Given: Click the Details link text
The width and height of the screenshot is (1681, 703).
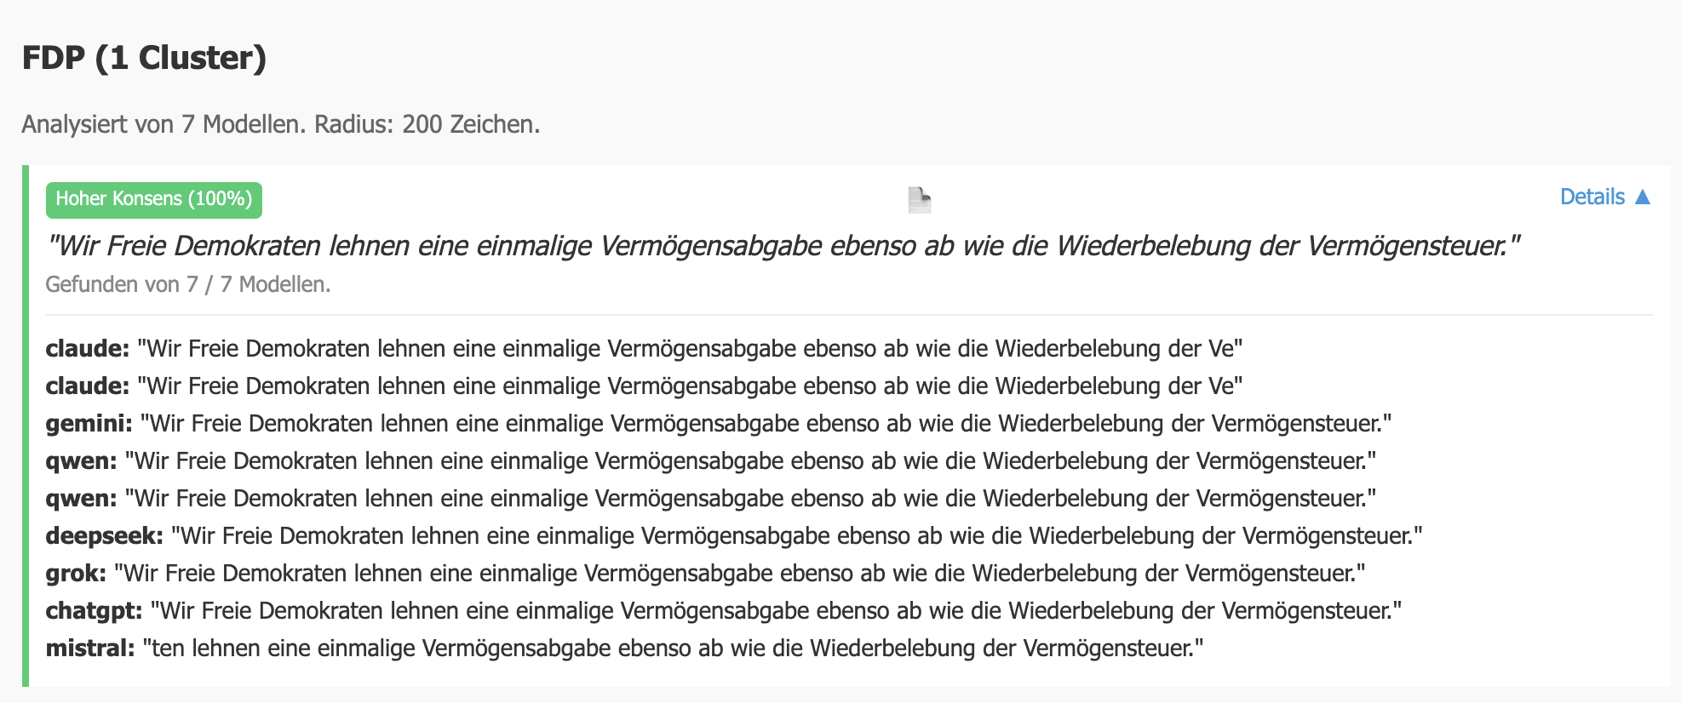Looking at the screenshot, I should point(1592,197).
